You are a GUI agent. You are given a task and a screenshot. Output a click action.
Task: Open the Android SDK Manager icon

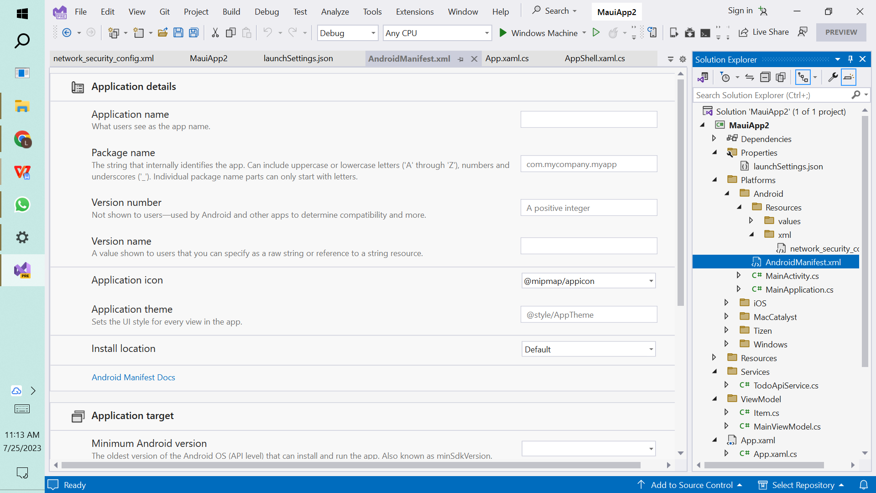point(689,33)
